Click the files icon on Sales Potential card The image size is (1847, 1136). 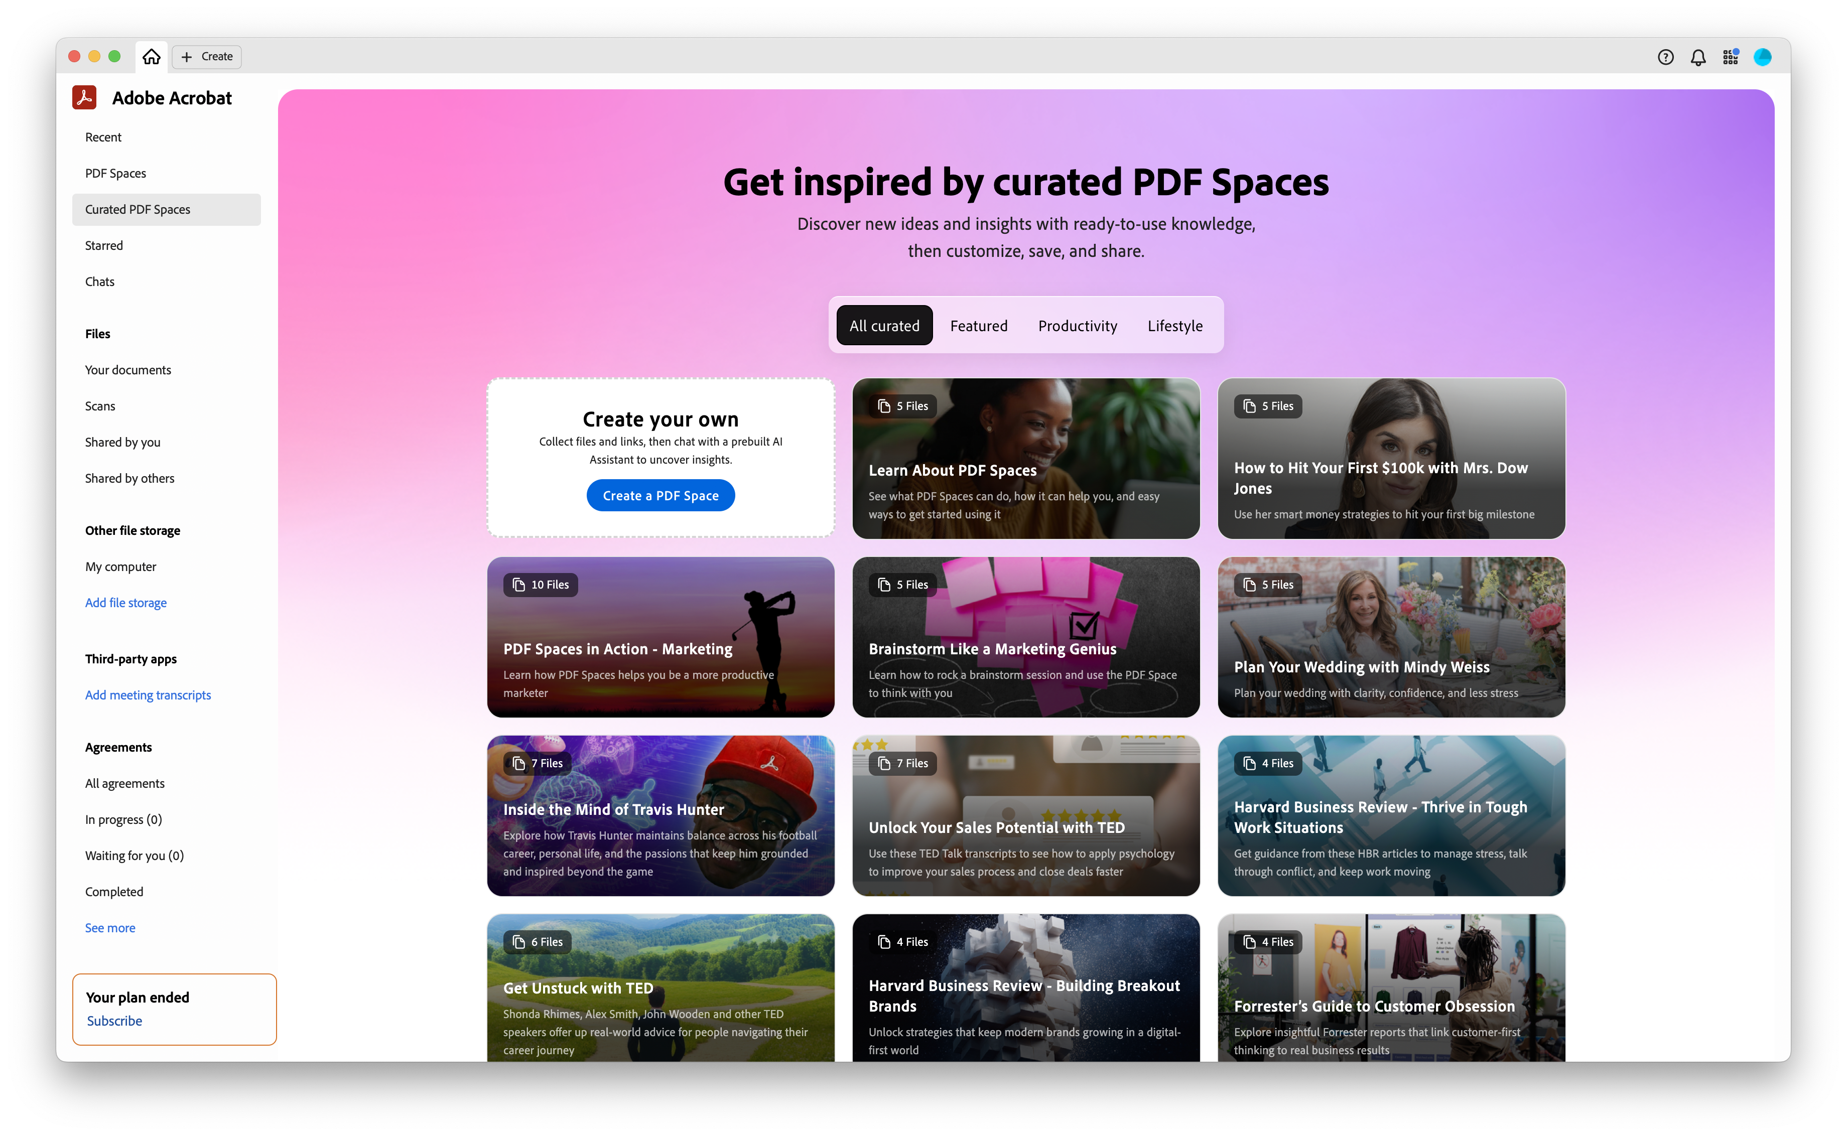coord(884,764)
